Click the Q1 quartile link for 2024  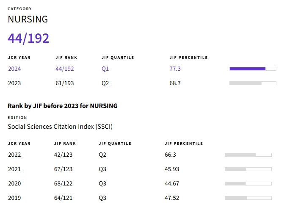tap(105, 69)
